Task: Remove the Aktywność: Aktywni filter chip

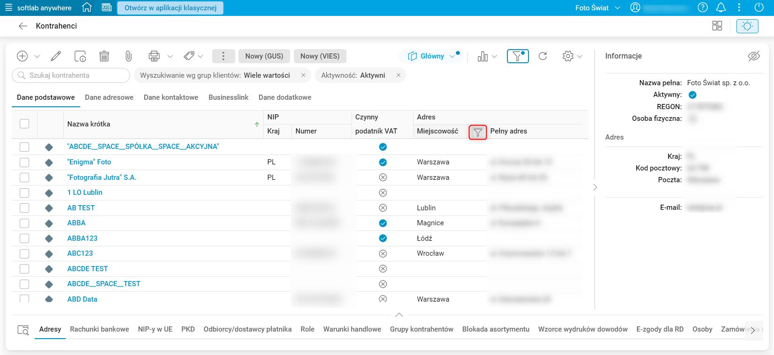Action: coord(398,75)
